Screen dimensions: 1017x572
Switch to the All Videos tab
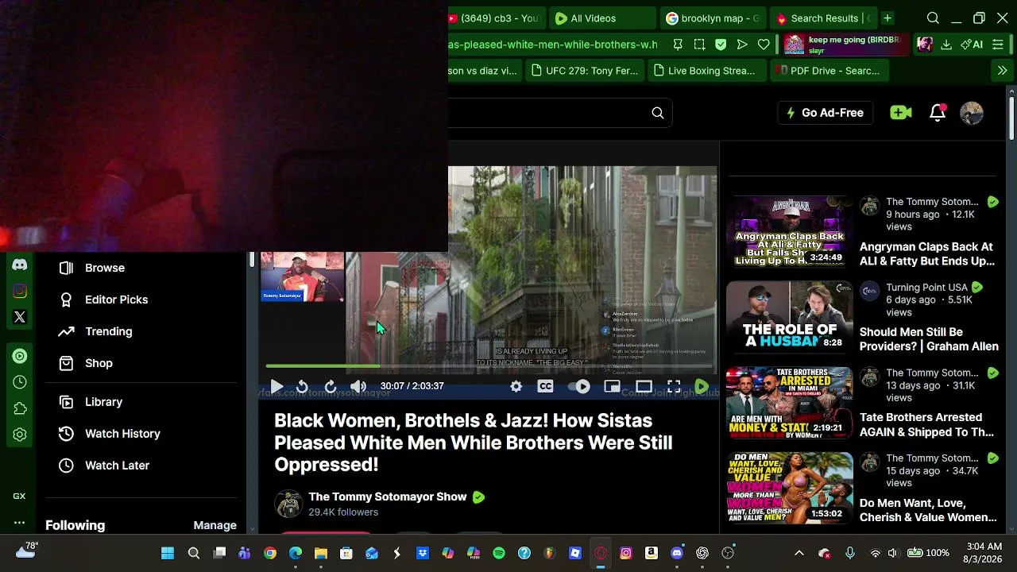pyautogui.click(x=601, y=18)
